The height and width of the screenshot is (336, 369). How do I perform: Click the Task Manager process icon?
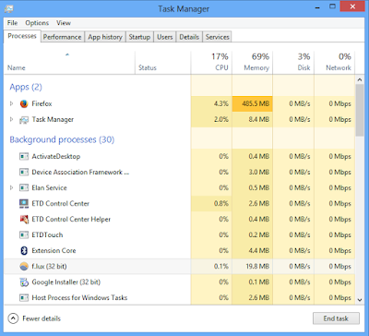(24, 120)
